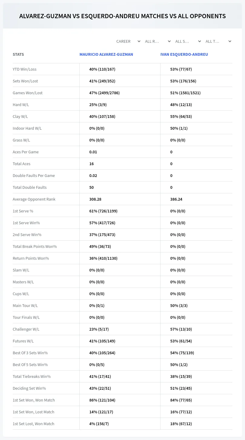Select the Deciding Set Win% row label

(29, 388)
